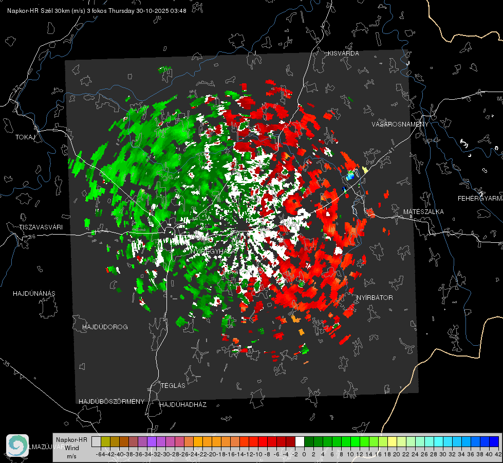Click the 'm/s' unit label in legend

(71, 456)
